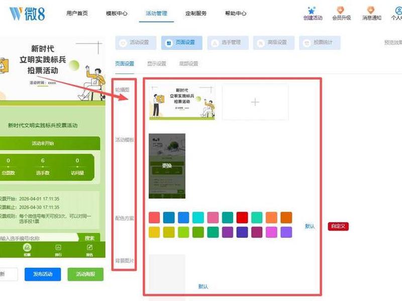Viewport: 402px width, 301px height.
Task: Click the 选手数 statistic in preview
Action: 43,167
